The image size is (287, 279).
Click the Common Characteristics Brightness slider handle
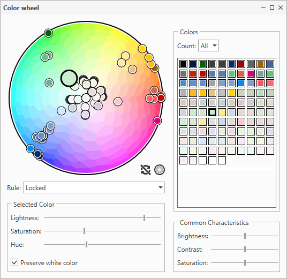[245, 236]
